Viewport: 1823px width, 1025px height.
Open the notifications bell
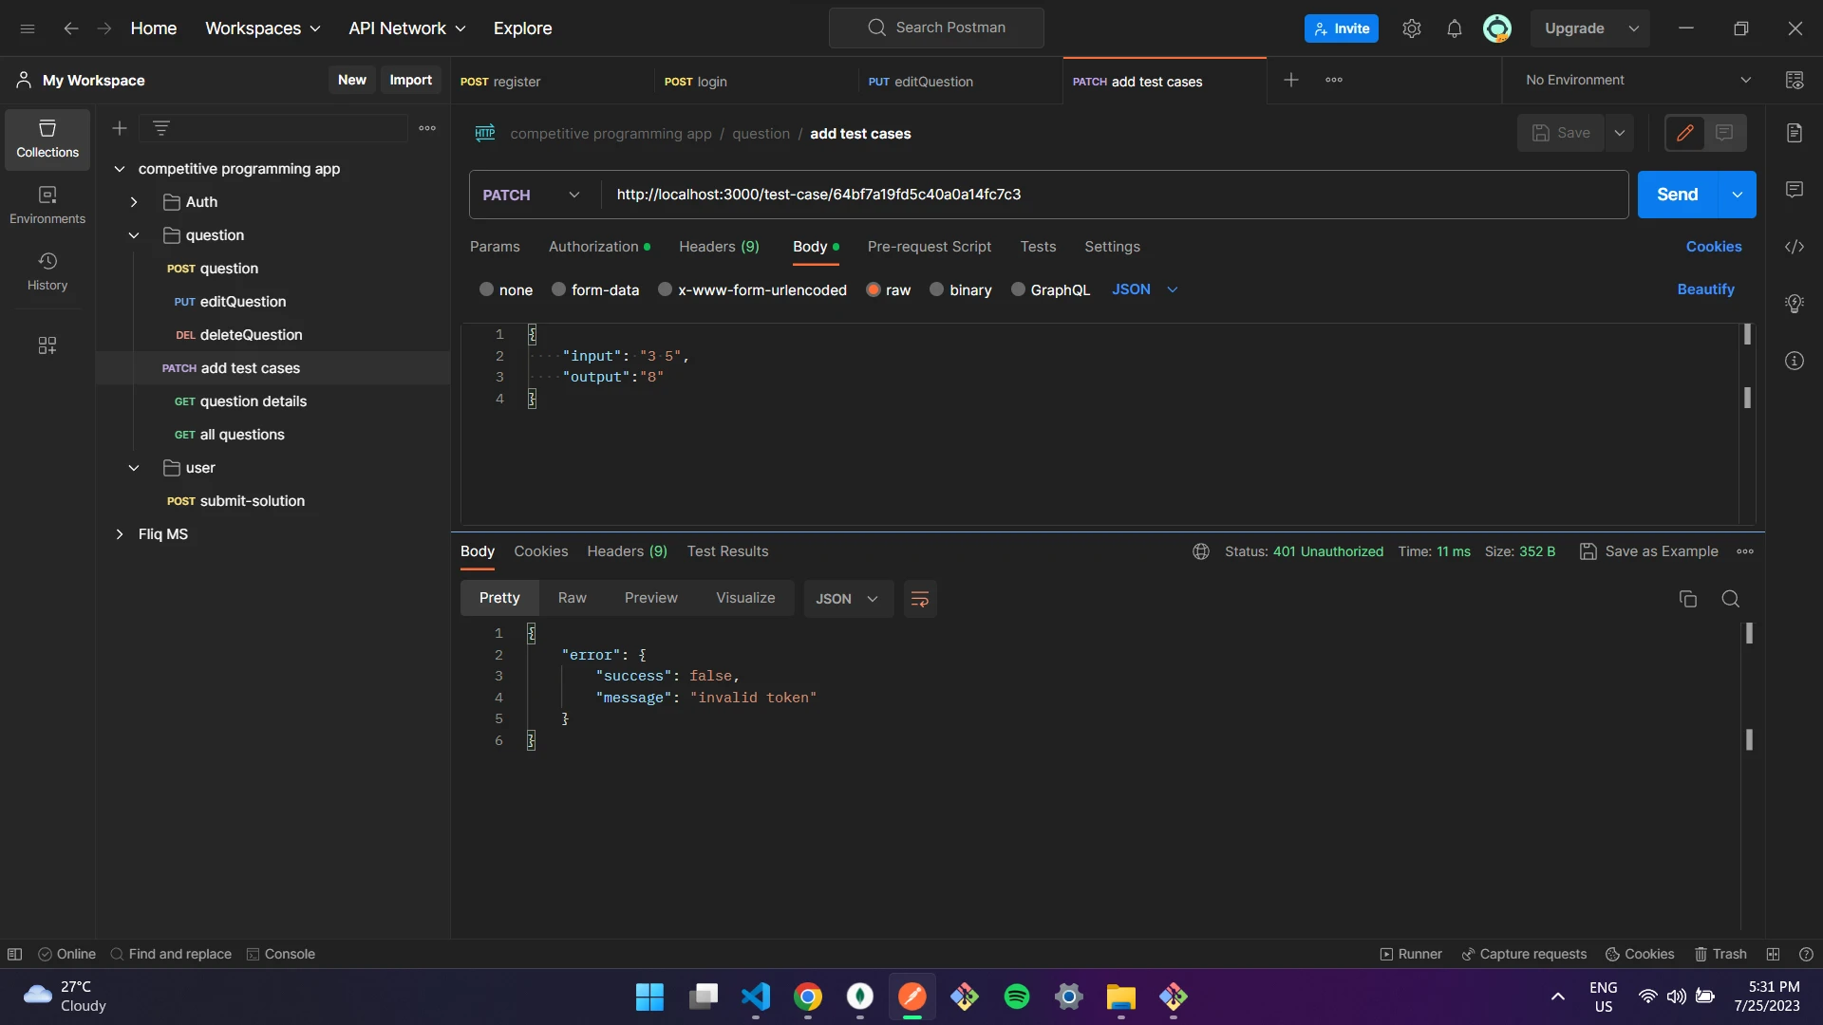pos(1455,28)
